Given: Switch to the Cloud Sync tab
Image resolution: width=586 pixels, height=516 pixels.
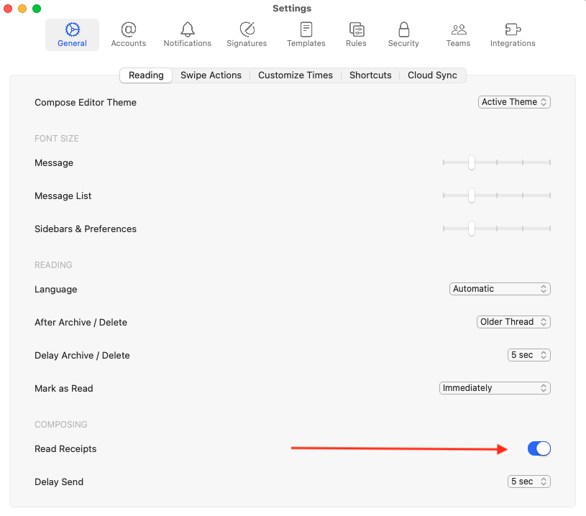Looking at the screenshot, I should coord(432,75).
